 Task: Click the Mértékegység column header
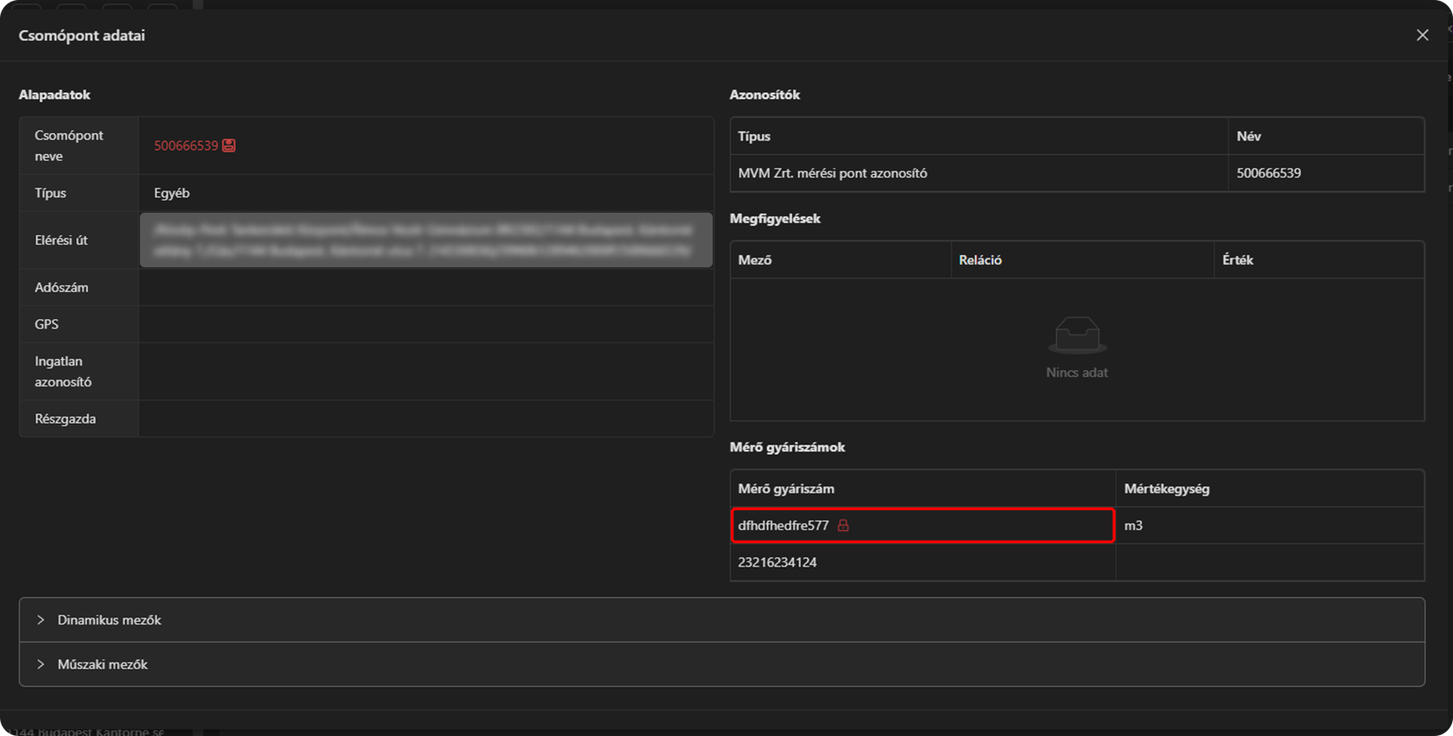coord(1167,489)
